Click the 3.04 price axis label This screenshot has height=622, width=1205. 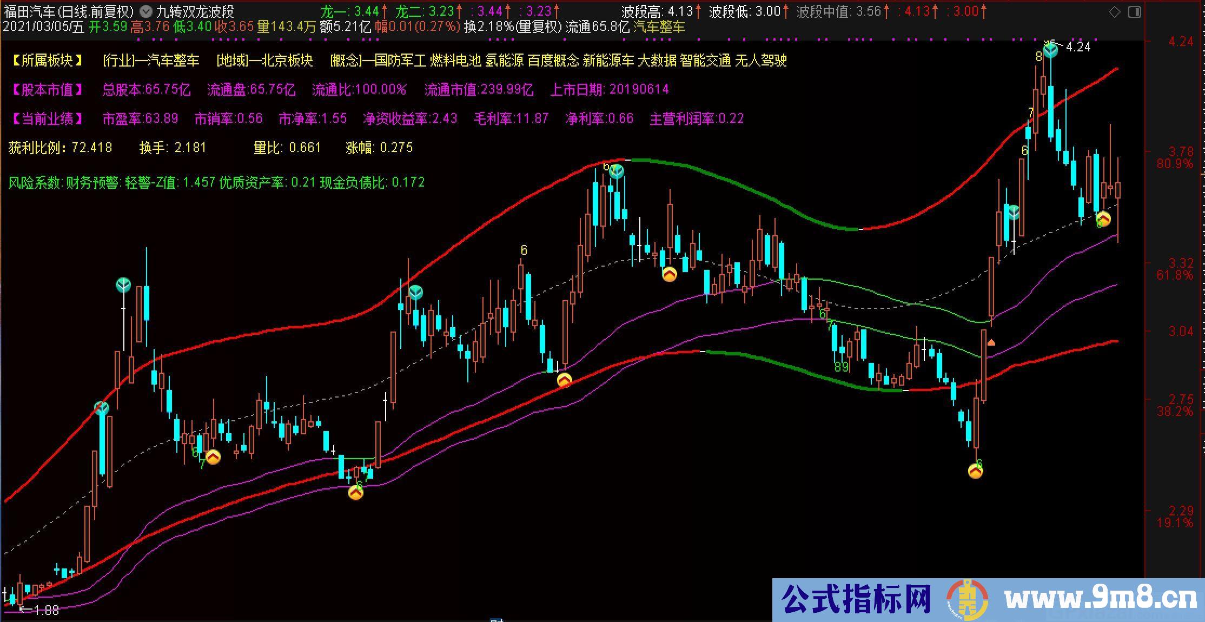(1181, 331)
